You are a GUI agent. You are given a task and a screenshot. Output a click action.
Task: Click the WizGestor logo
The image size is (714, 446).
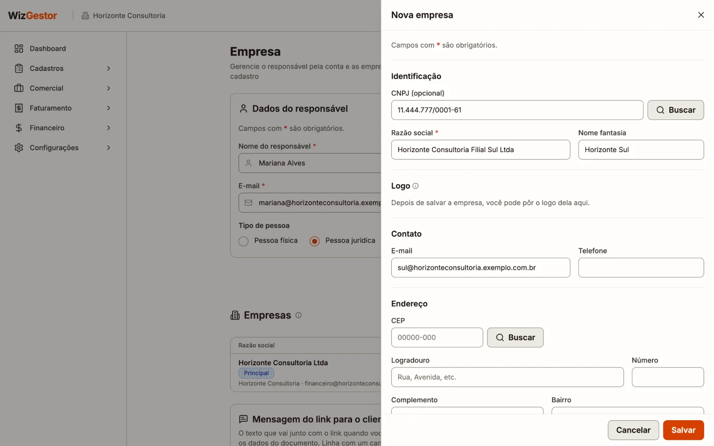(33, 16)
